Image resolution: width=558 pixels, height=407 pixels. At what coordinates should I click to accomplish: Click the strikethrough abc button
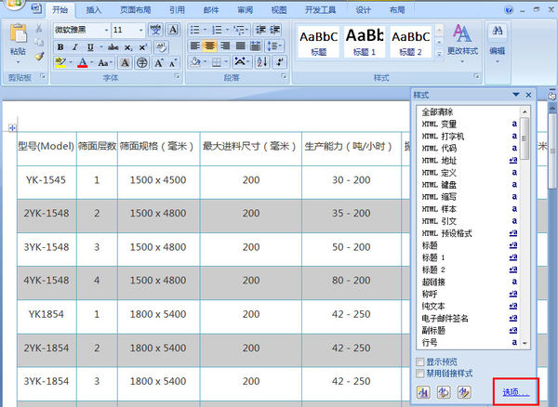pyautogui.click(x=113, y=46)
